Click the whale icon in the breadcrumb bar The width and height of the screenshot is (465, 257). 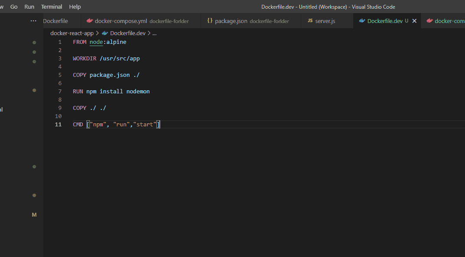[x=105, y=33]
